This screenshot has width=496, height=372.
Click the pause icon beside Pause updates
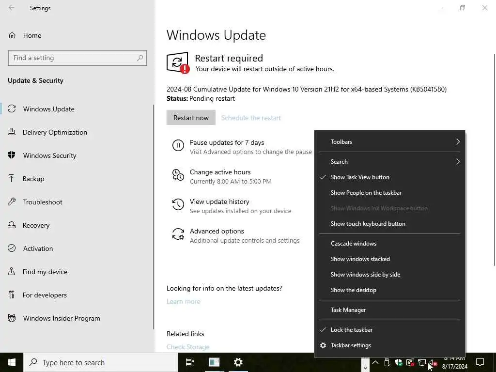pos(178,145)
